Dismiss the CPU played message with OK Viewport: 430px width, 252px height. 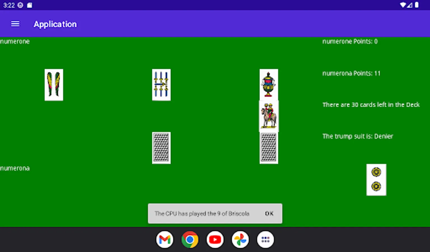click(269, 214)
